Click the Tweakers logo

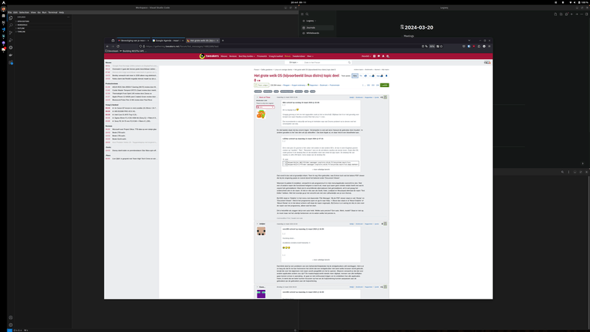(x=209, y=56)
